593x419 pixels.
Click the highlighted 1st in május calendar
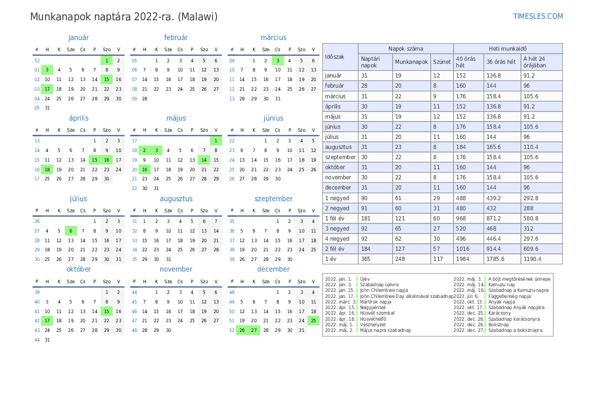pos(216,141)
